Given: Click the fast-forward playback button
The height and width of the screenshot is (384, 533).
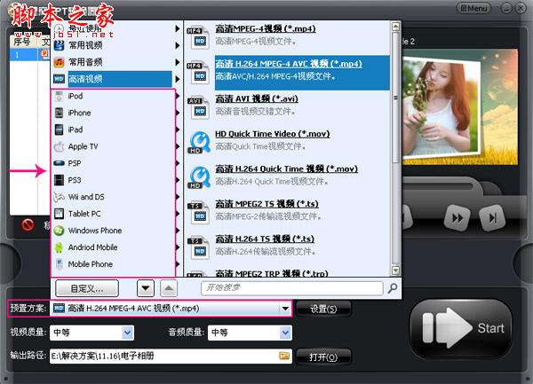Looking at the screenshot, I should click(457, 218).
